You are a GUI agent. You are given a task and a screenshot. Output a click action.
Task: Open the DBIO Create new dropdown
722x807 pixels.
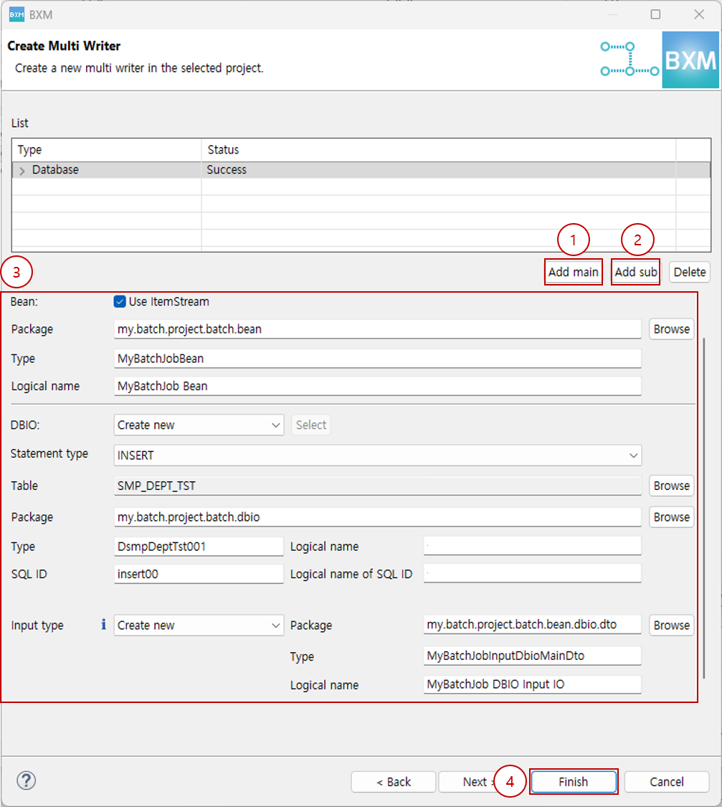click(199, 425)
